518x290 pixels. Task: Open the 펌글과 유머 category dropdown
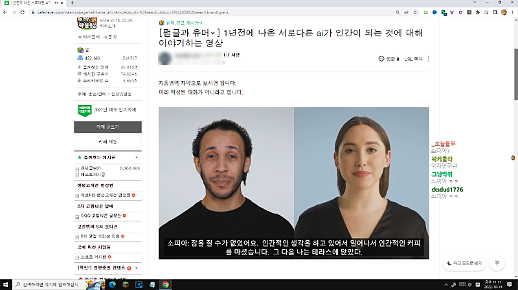214,32
